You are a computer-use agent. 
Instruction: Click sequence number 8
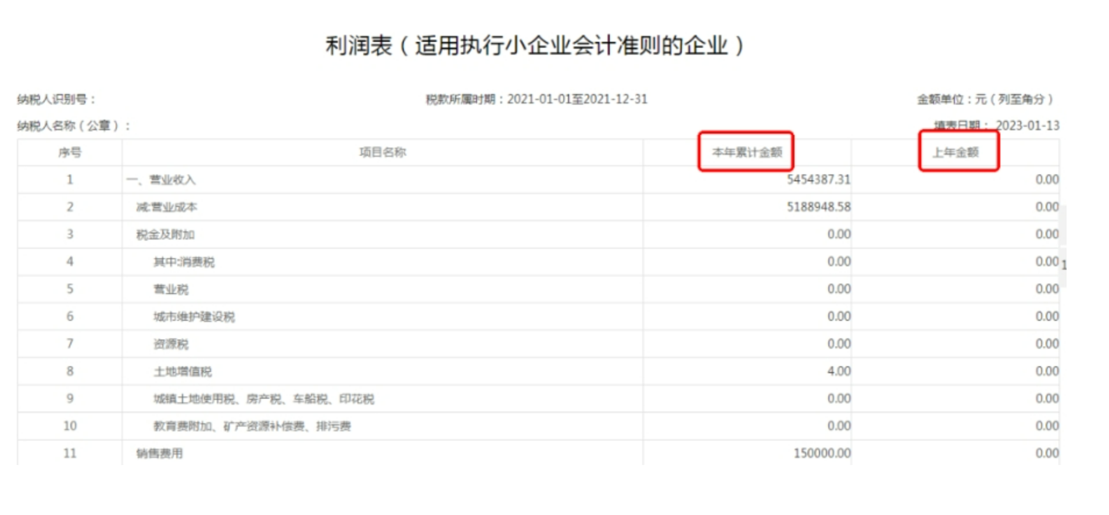click(70, 371)
